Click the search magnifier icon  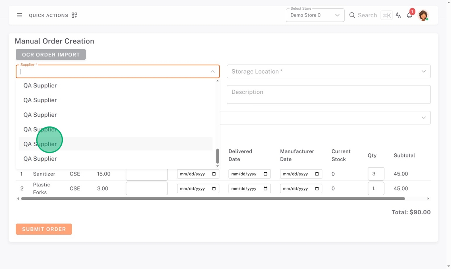[x=352, y=15]
